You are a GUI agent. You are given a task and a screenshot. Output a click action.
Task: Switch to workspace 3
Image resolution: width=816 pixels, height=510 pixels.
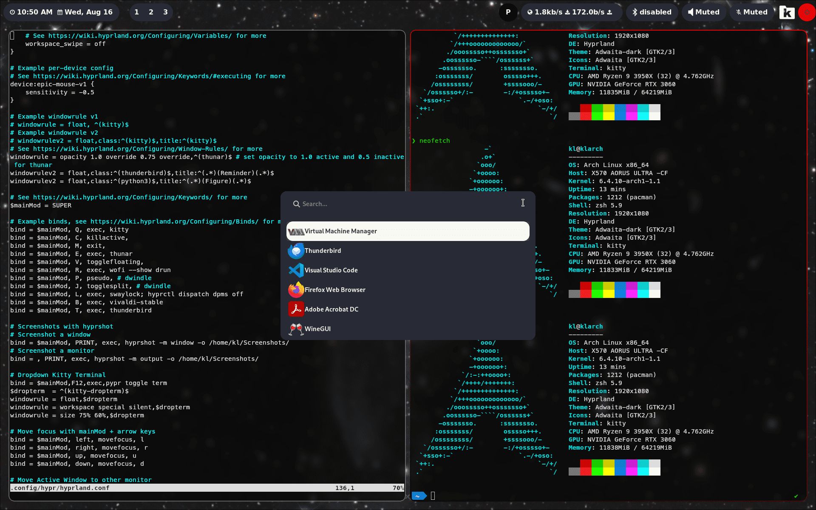click(165, 12)
